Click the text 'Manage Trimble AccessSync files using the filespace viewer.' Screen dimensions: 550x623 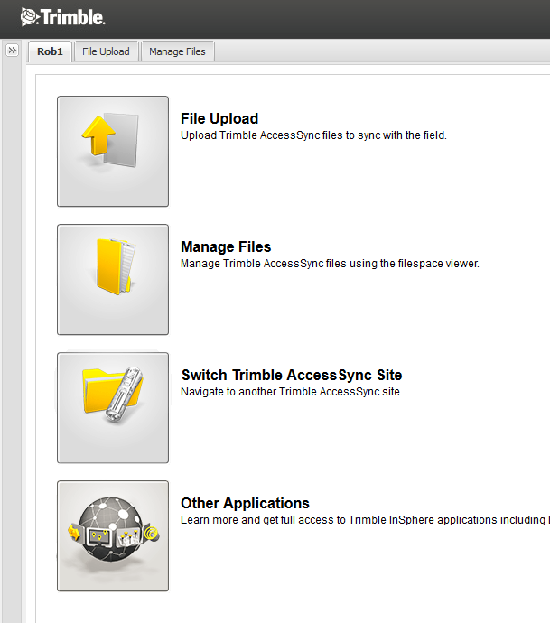point(330,264)
